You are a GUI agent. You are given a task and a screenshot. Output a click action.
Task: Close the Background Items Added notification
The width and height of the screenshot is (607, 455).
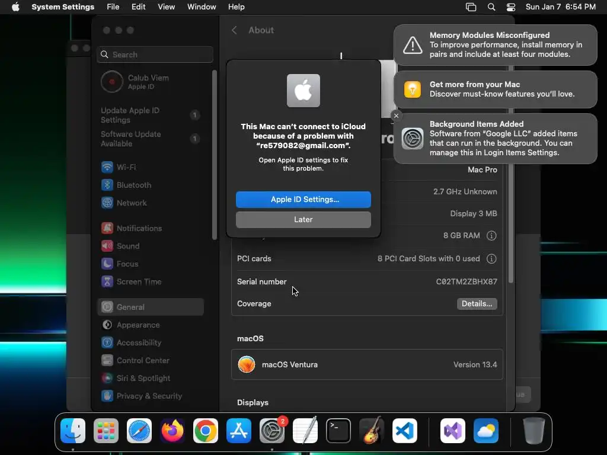pos(396,116)
